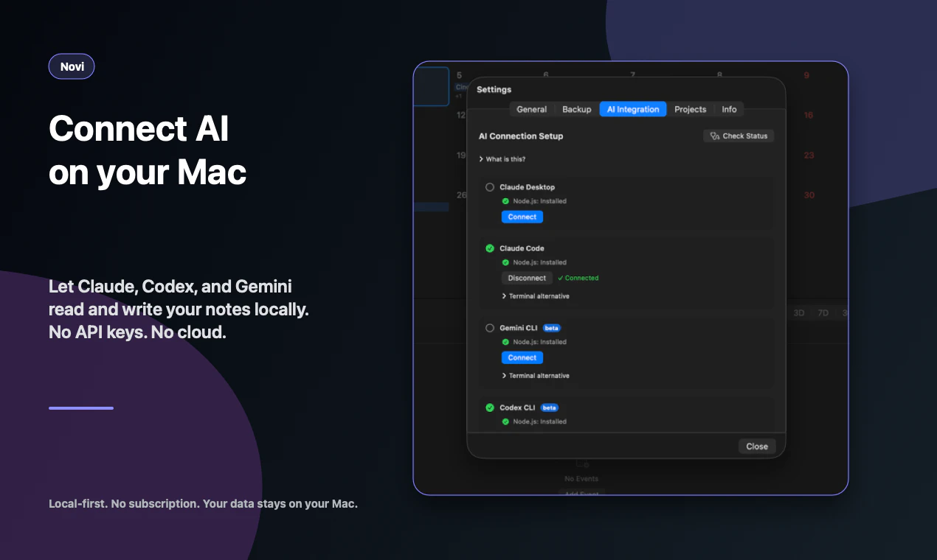Connect Claude Desktop

point(522,217)
